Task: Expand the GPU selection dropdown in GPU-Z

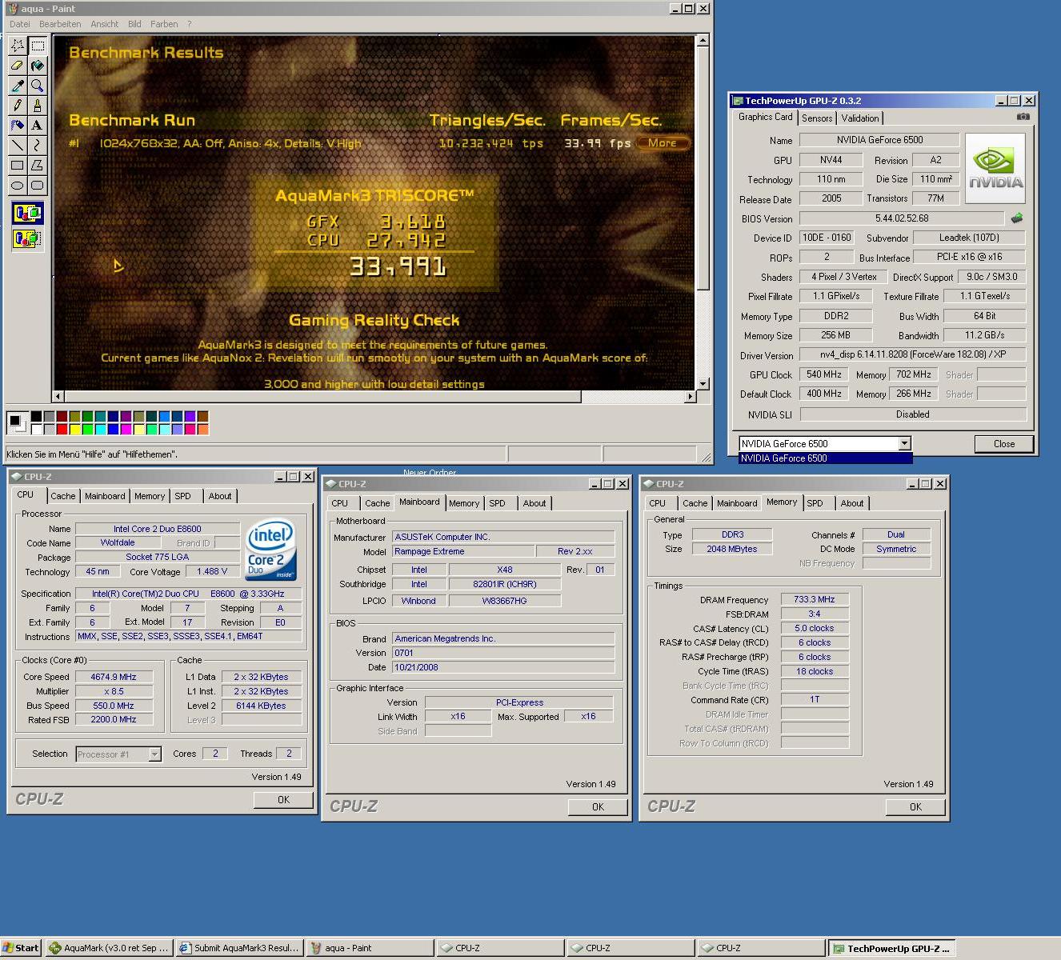Action: coord(904,443)
